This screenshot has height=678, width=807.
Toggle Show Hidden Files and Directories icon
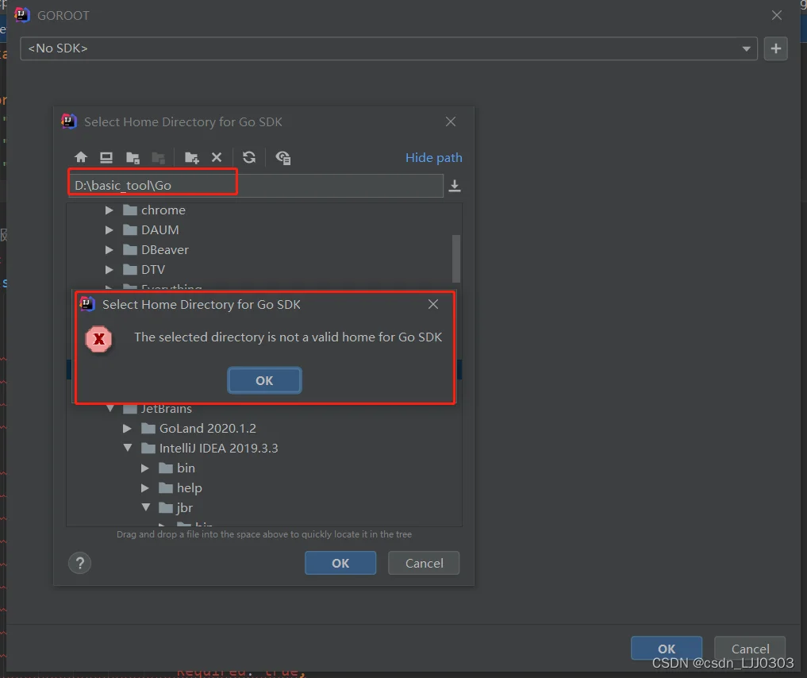[282, 157]
